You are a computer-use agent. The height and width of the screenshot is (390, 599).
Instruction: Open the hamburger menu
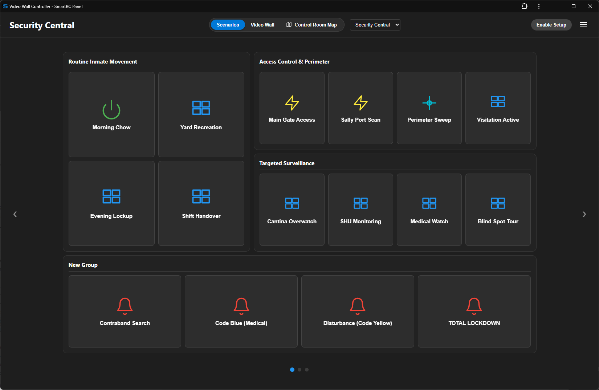click(x=583, y=25)
